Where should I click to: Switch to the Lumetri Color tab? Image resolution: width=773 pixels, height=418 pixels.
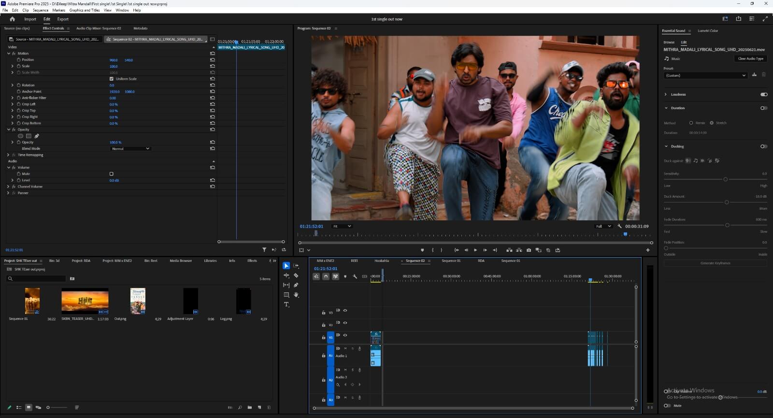pyautogui.click(x=707, y=31)
